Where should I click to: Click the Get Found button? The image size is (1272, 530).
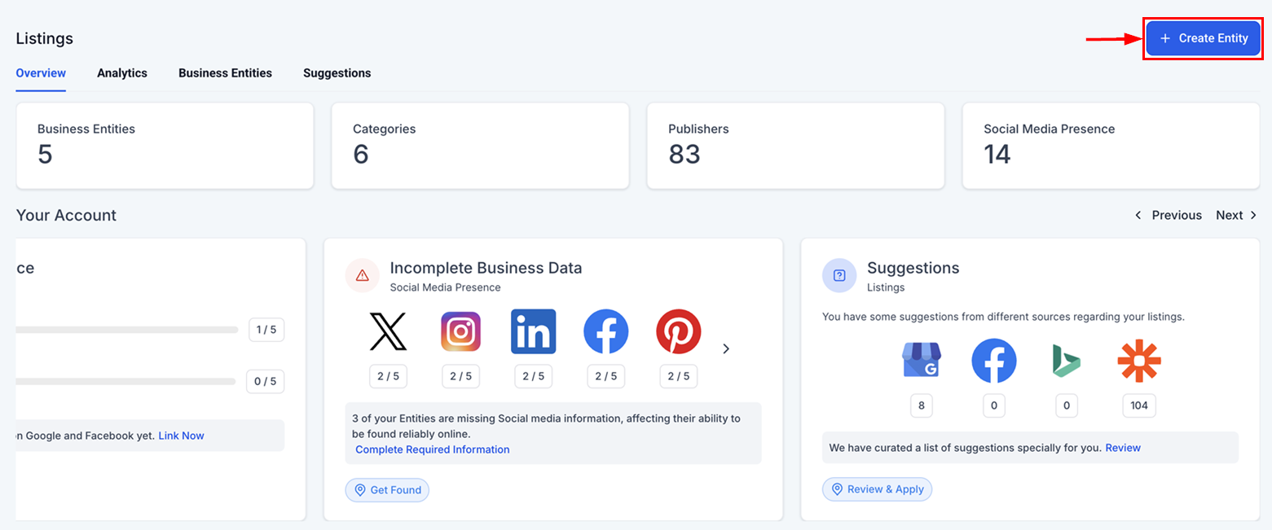pyautogui.click(x=387, y=490)
